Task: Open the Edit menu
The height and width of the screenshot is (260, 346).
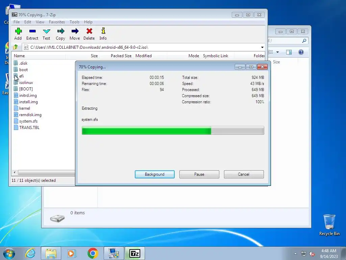Action: point(28,22)
